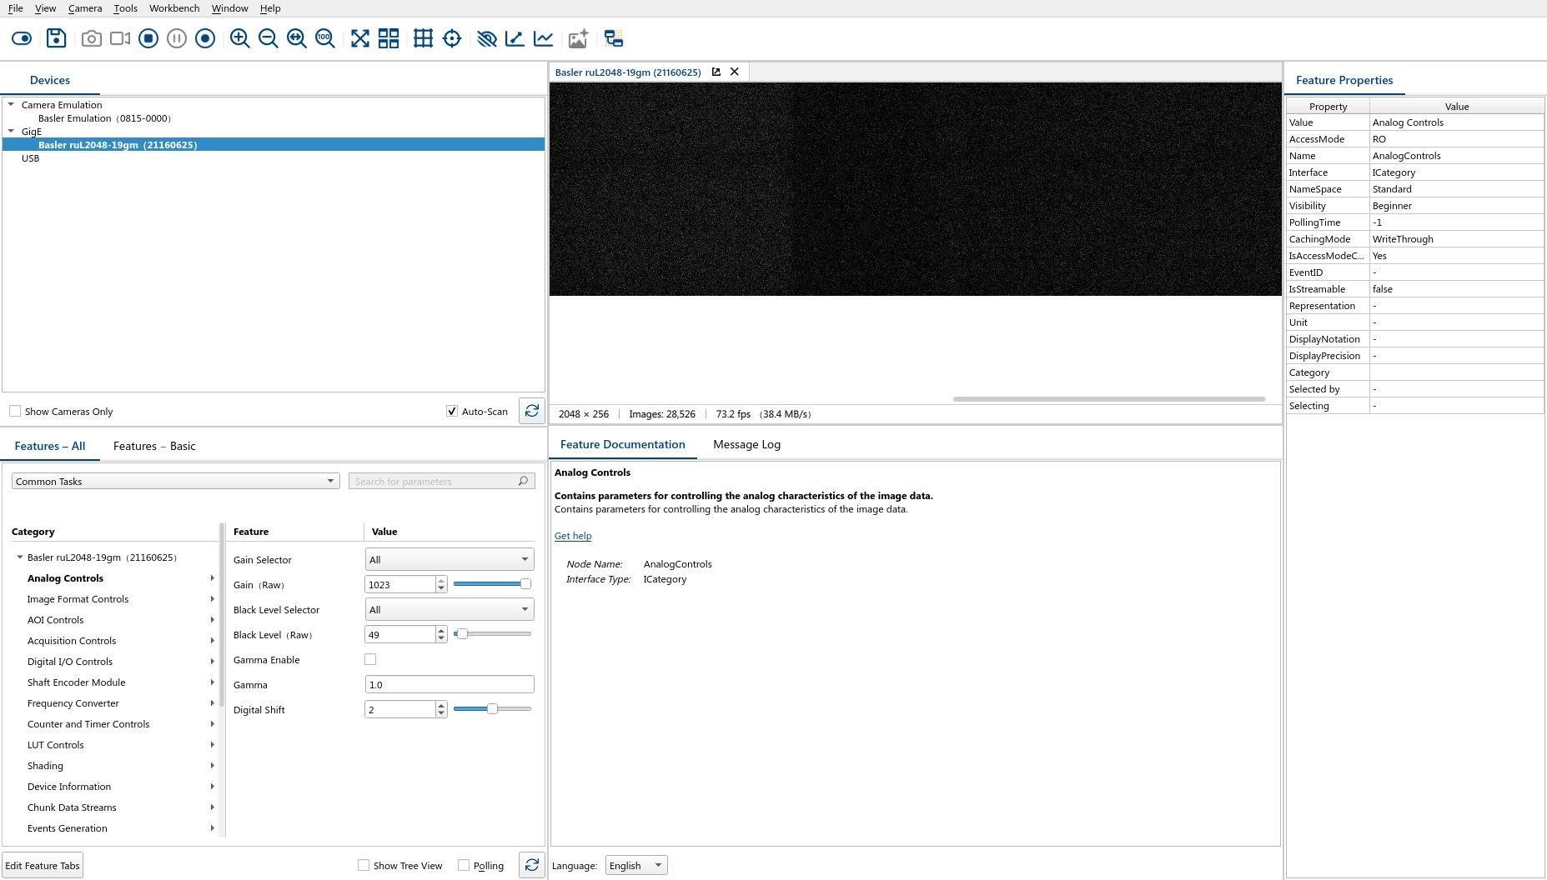Adjust the Black Level (Raw) slider
1547x880 pixels.
point(492,634)
